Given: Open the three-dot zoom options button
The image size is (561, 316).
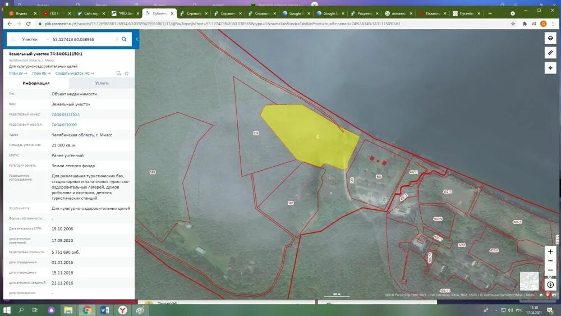Looking at the screenshot, I should click(550, 261).
